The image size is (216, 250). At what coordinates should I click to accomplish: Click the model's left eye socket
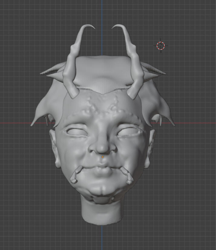(77, 132)
